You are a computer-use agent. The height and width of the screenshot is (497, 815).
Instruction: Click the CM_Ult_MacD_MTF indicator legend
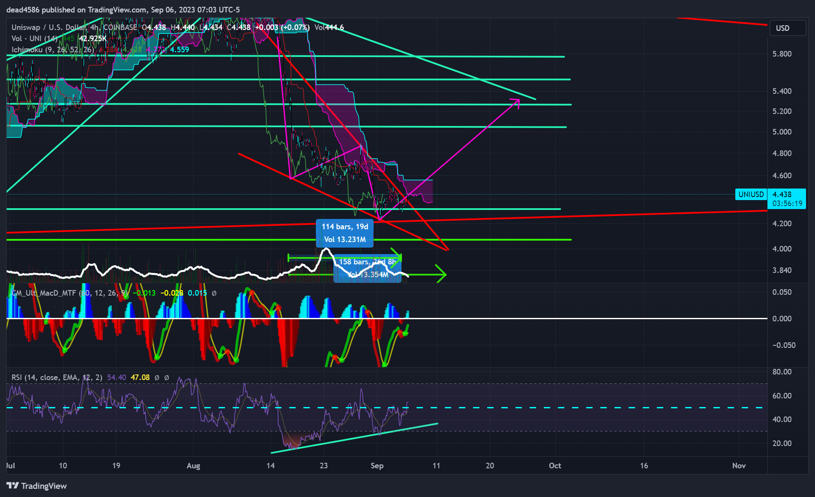[x=69, y=293]
